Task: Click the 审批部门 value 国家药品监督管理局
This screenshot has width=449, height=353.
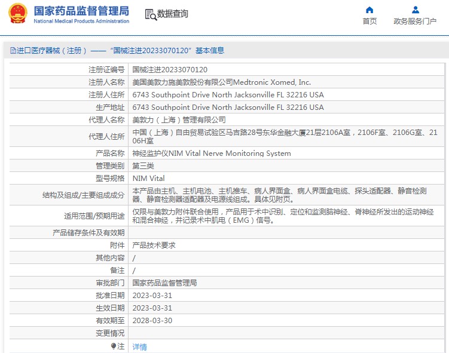Action: 164,283
